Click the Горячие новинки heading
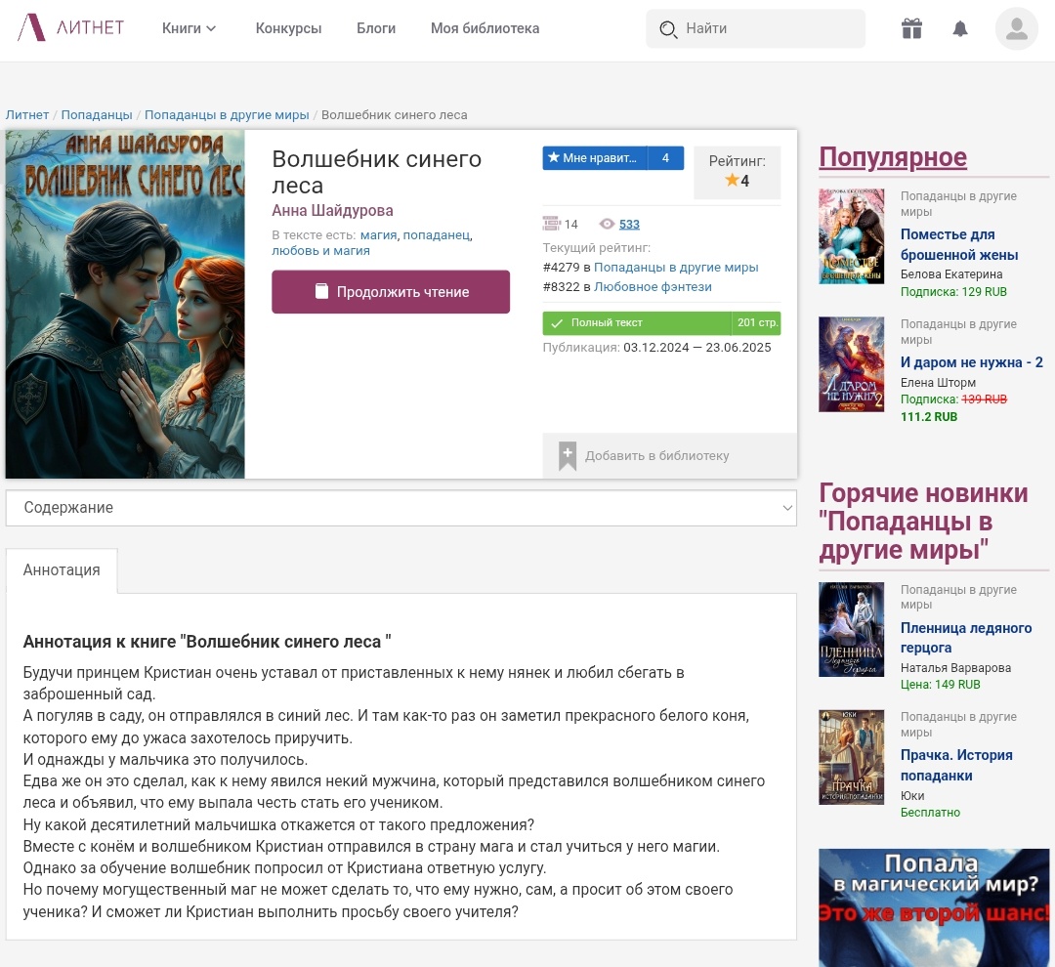 pos(923,522)
